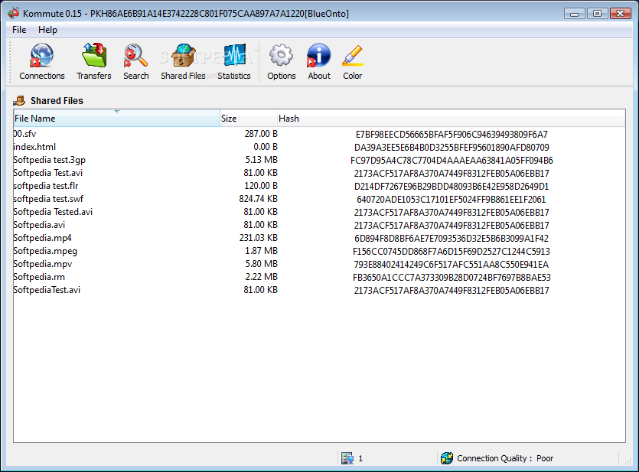
Task: Click hash starting with 640720ADE1
Action: point(452,200)
